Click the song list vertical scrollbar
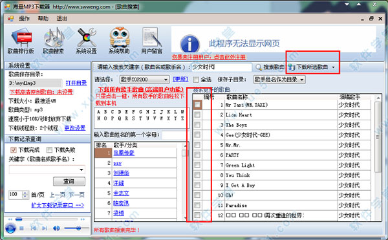This screenshot has height=240, width=388. (x=378, y=158)
